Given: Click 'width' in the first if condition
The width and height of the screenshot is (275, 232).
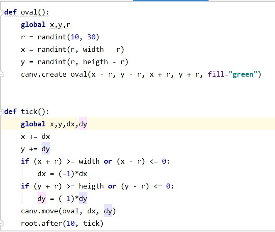Looking at the screenshot, I should point(89,161).
